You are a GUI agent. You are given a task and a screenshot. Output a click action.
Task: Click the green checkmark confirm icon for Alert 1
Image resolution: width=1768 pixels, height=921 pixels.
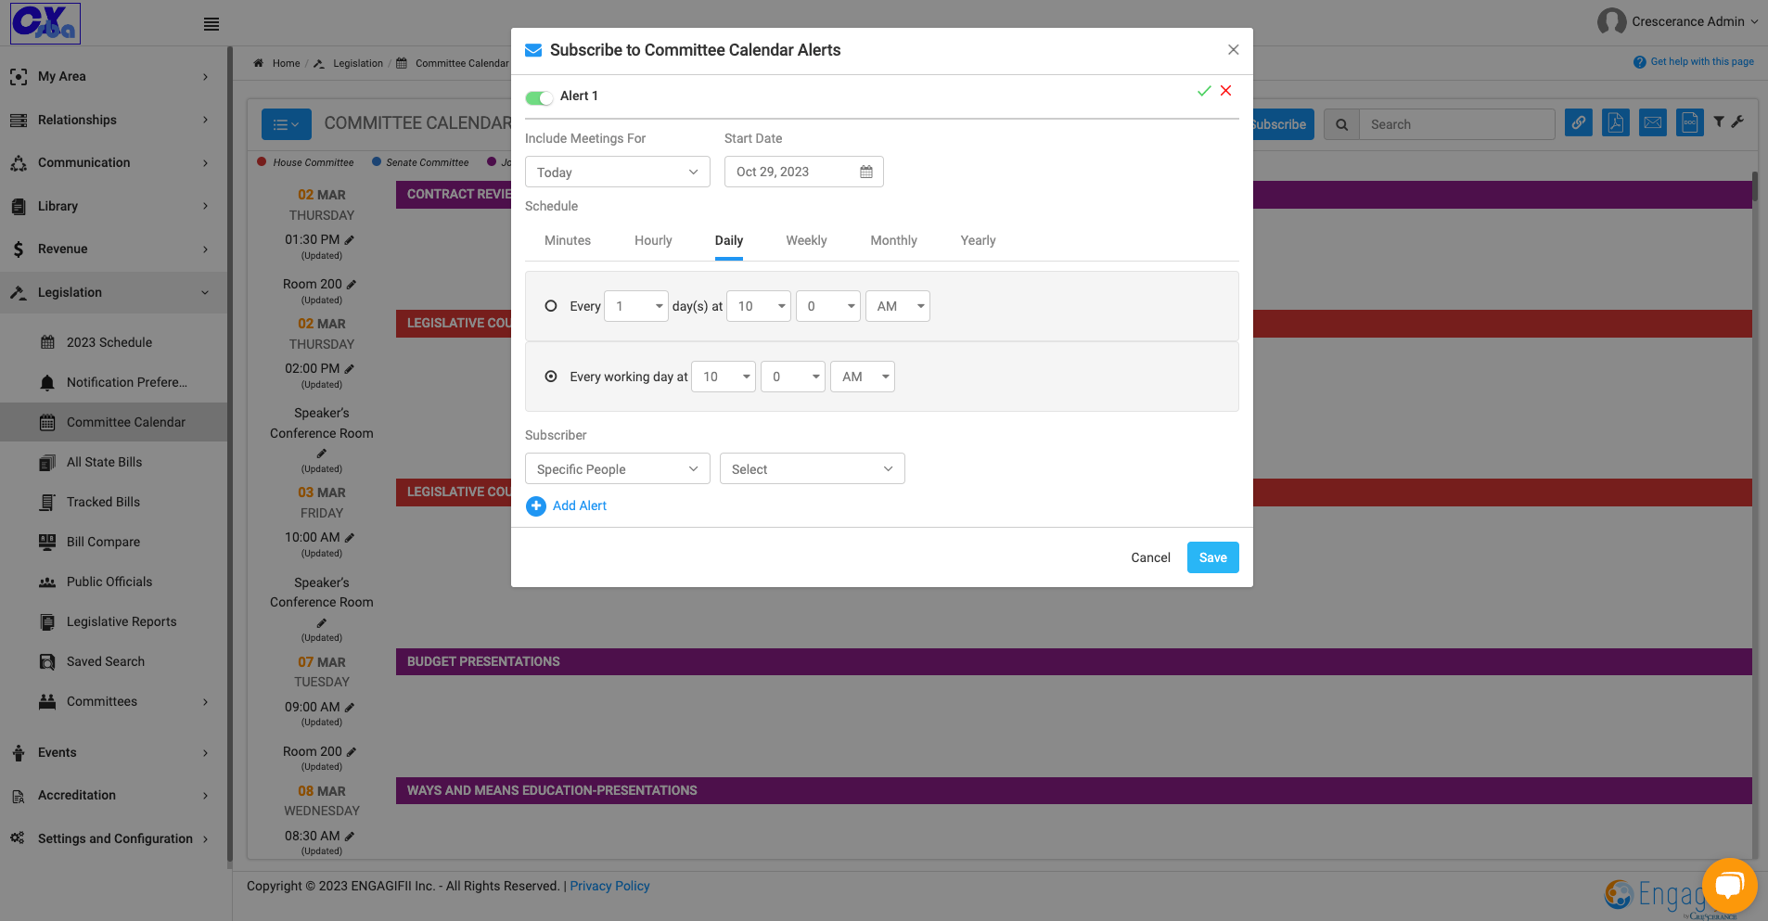click(1204, 91)
